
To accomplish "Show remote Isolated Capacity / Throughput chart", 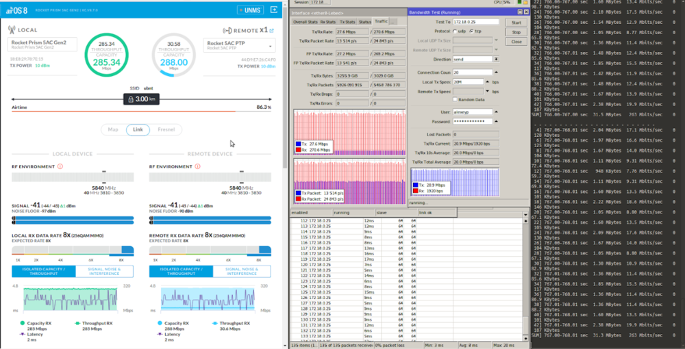I will 181,272.
